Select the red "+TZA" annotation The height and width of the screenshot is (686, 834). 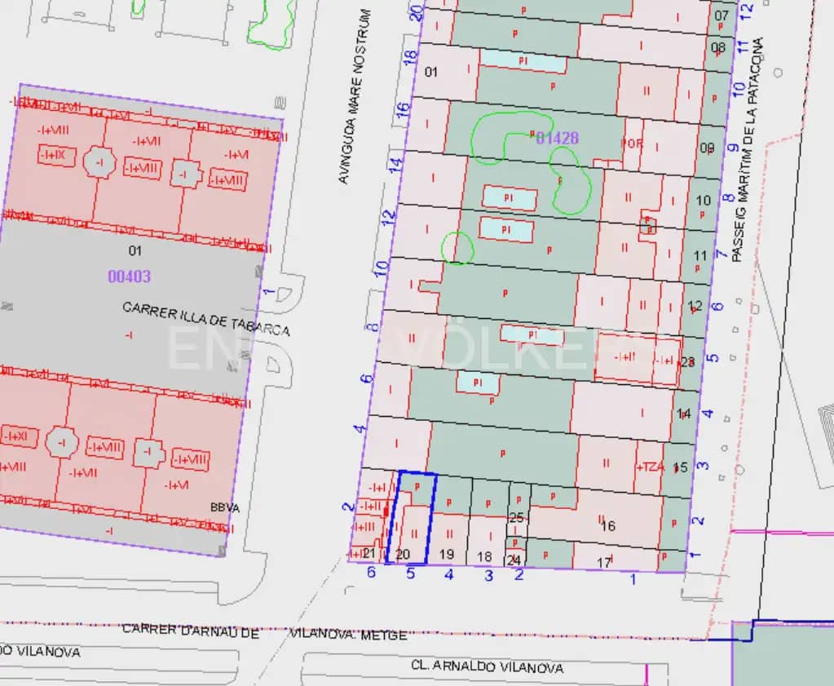[651, 467]
